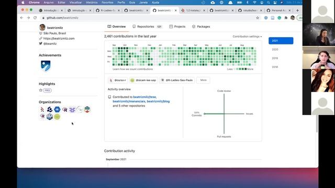The image size is (335, 188).
Task: Open 'Learn how we count contributions' link
Action: click(x=132, y=69)
